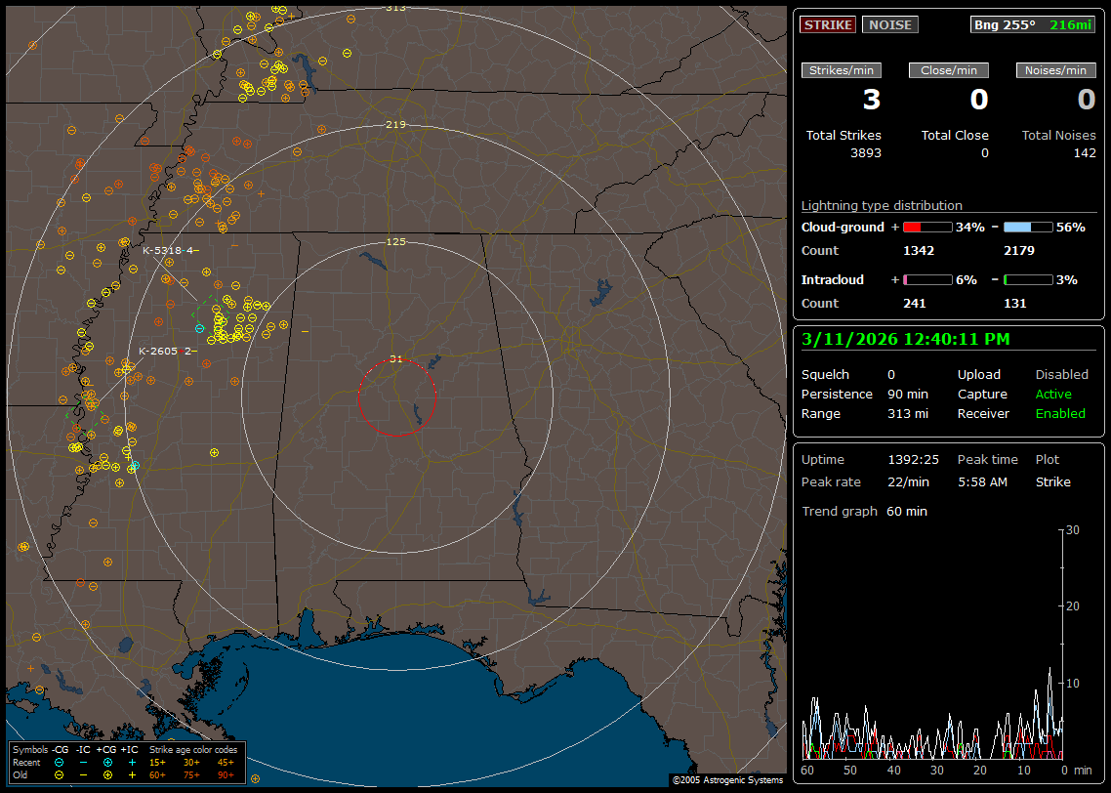
Task: Click the Close/min header button
Action: 949,70
